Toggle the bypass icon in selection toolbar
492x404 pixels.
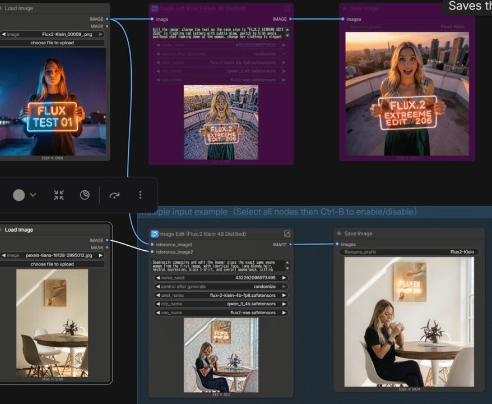click(x=85, y=195)
